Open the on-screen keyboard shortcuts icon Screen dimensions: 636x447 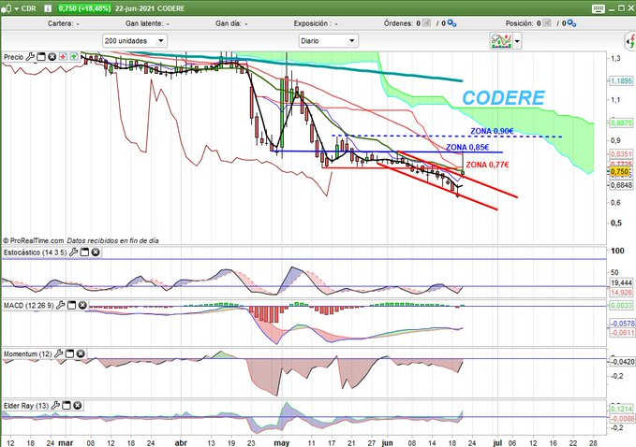[599, 8]
